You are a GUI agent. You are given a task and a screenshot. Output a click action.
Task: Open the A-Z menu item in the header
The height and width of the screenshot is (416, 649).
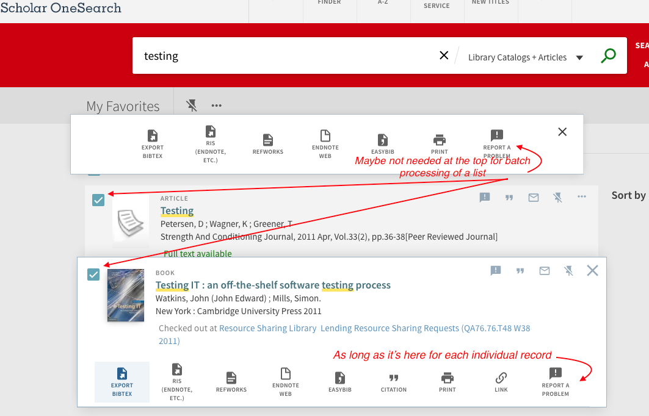tap(383, 3)
